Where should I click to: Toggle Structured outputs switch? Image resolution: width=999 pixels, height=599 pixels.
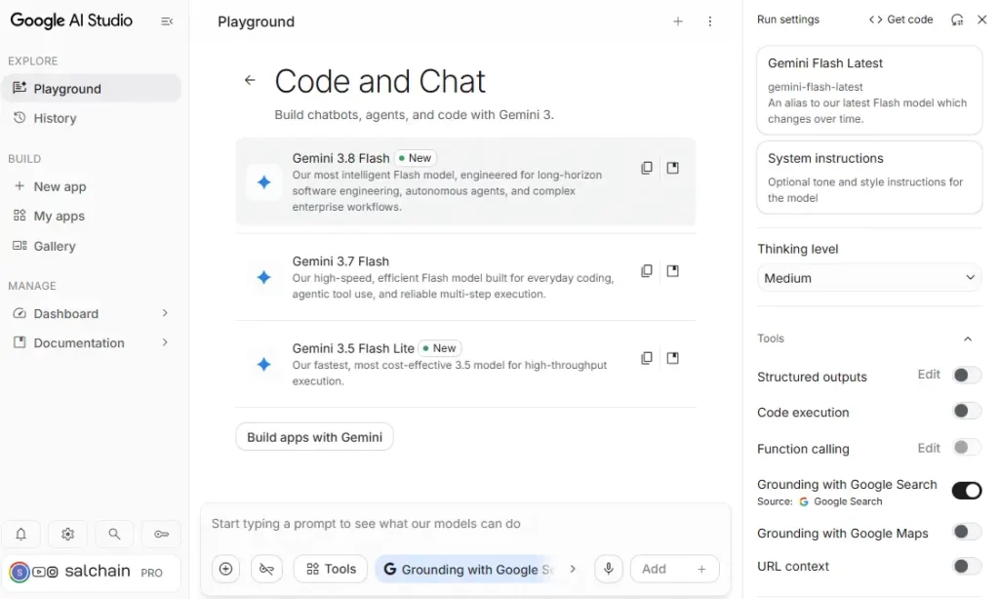[966, 376]
